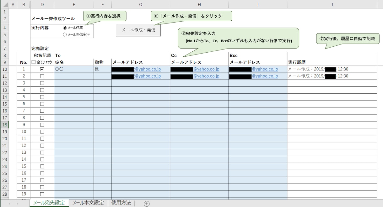The height and width of the screenshot is (207, 383).
Task: Click the メール作成・発信 button
Action: pos(138,30)
